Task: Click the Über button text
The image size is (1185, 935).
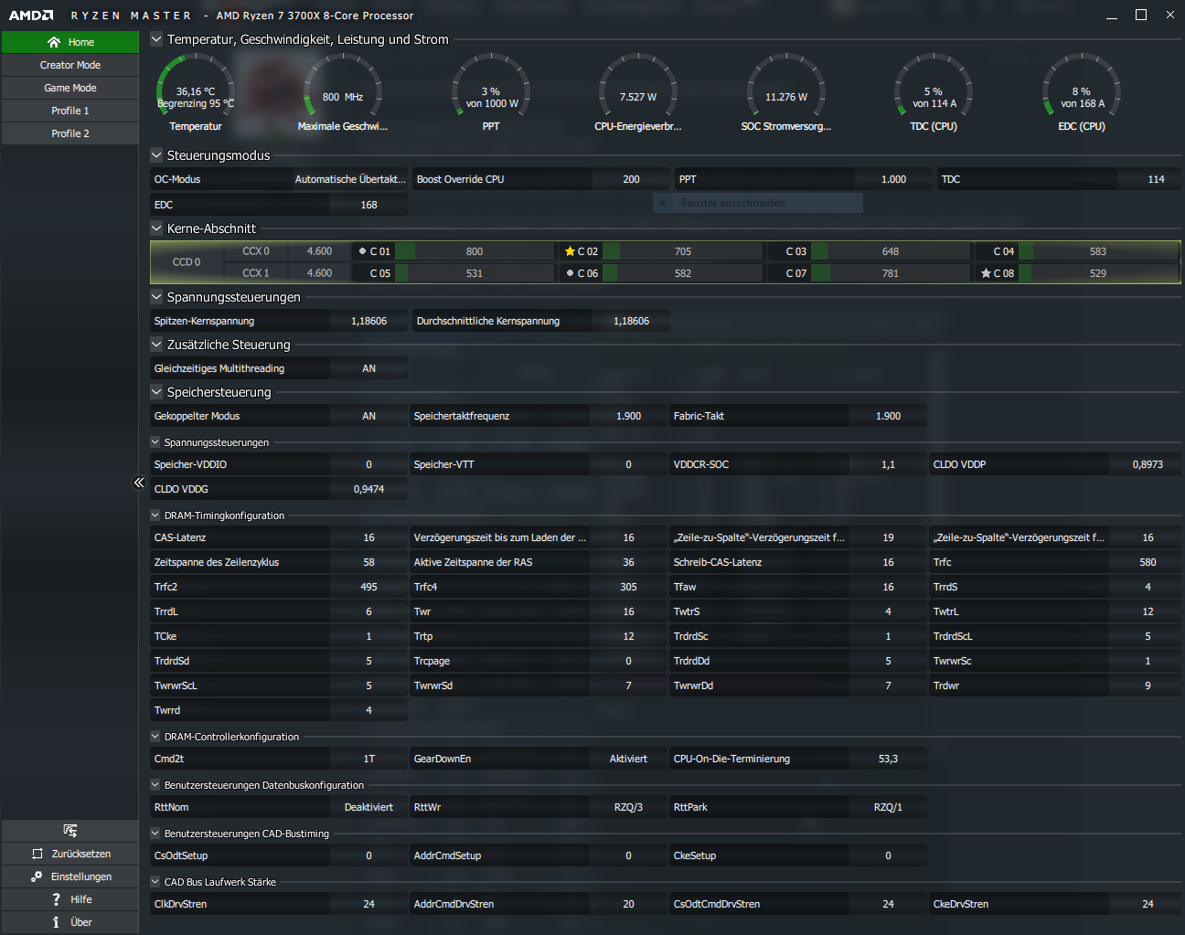Action: [x=81, y=922]
